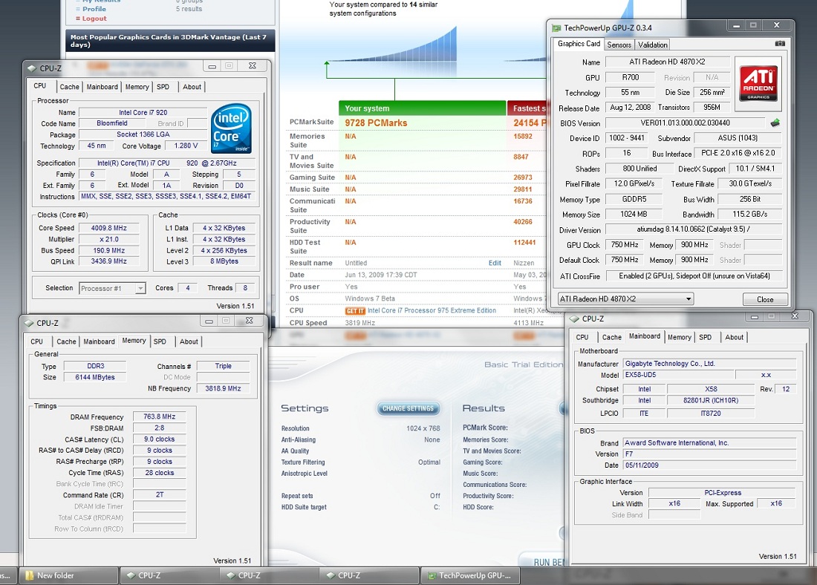Click the Logout link
817x585 pixels.
[x=94, y=19]
